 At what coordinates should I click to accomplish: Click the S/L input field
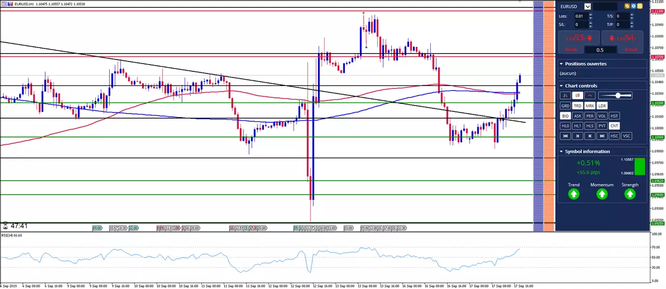[581, 24]
